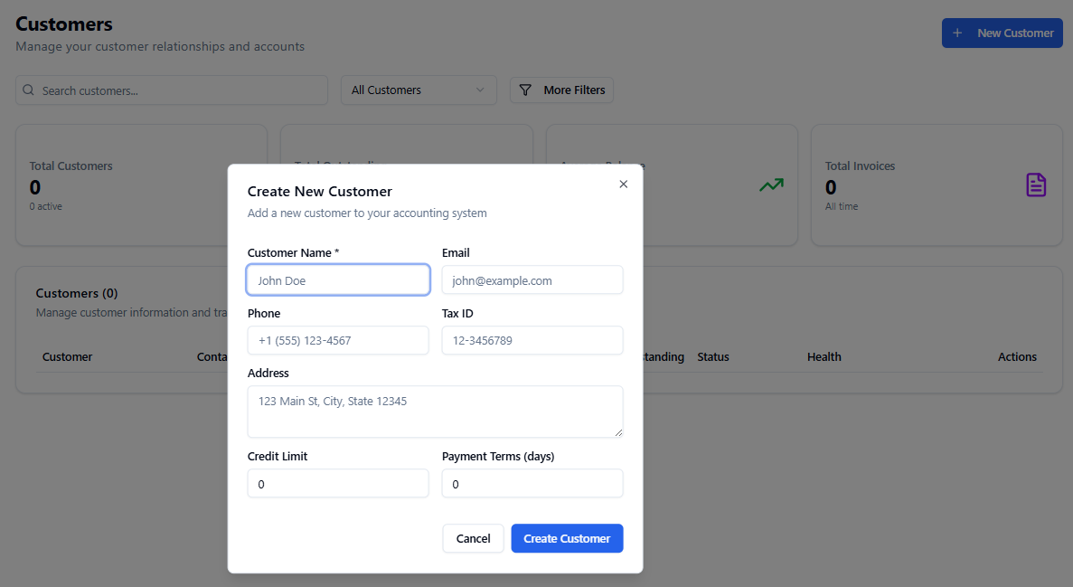Viewport: 1073px width, 587px height.
Task: Click the search magnifier icon
Action: click(x=29, y=90)
